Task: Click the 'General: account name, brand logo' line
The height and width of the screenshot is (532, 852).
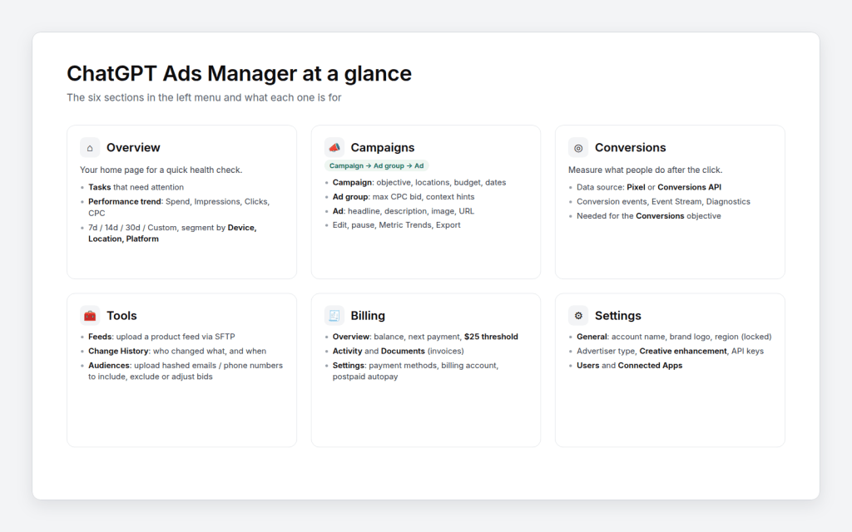Action: point(674,337)
